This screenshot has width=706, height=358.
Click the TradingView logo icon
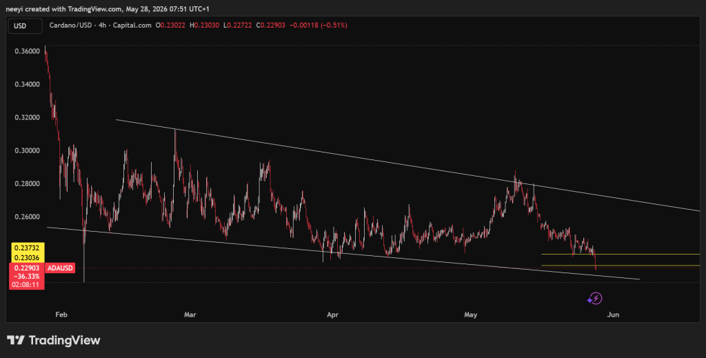click(x=15, y=340)
